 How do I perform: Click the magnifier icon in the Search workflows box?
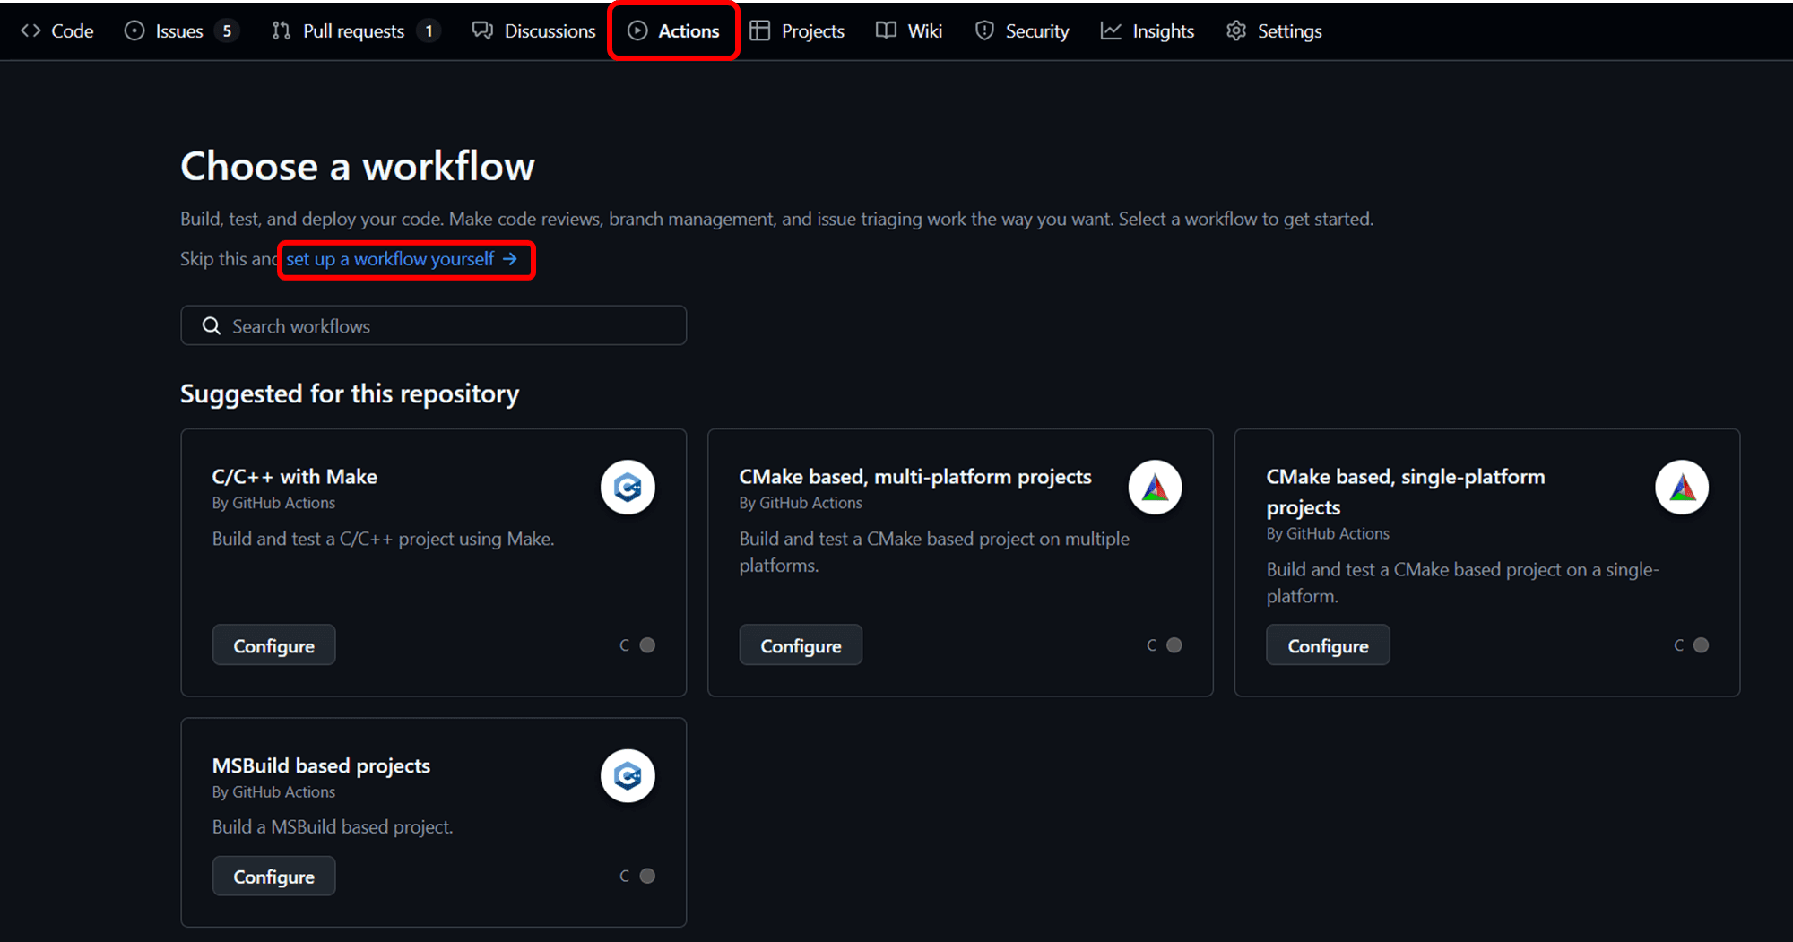pyautogui.click(x=212, y=326)
